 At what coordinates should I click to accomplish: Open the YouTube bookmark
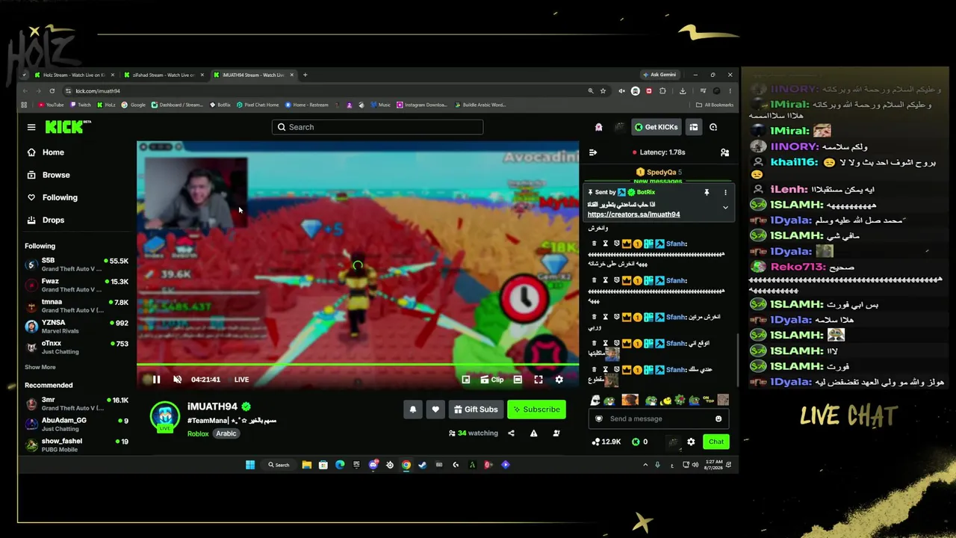[51, 105]
